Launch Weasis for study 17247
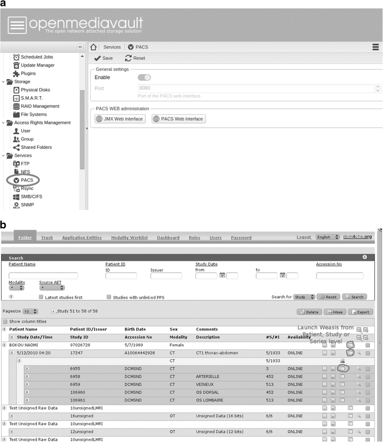Image resolution: width=383 pixels, height=442 pixels. [350, 352]
